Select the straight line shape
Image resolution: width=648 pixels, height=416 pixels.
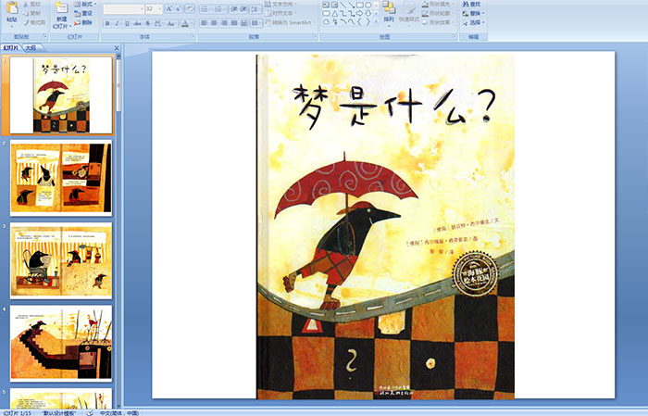click(343, 5)
